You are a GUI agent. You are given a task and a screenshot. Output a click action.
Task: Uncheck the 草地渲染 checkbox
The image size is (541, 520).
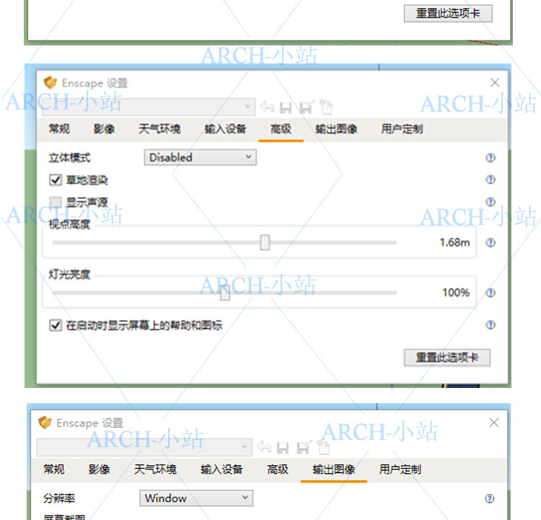tap(56, 180)
